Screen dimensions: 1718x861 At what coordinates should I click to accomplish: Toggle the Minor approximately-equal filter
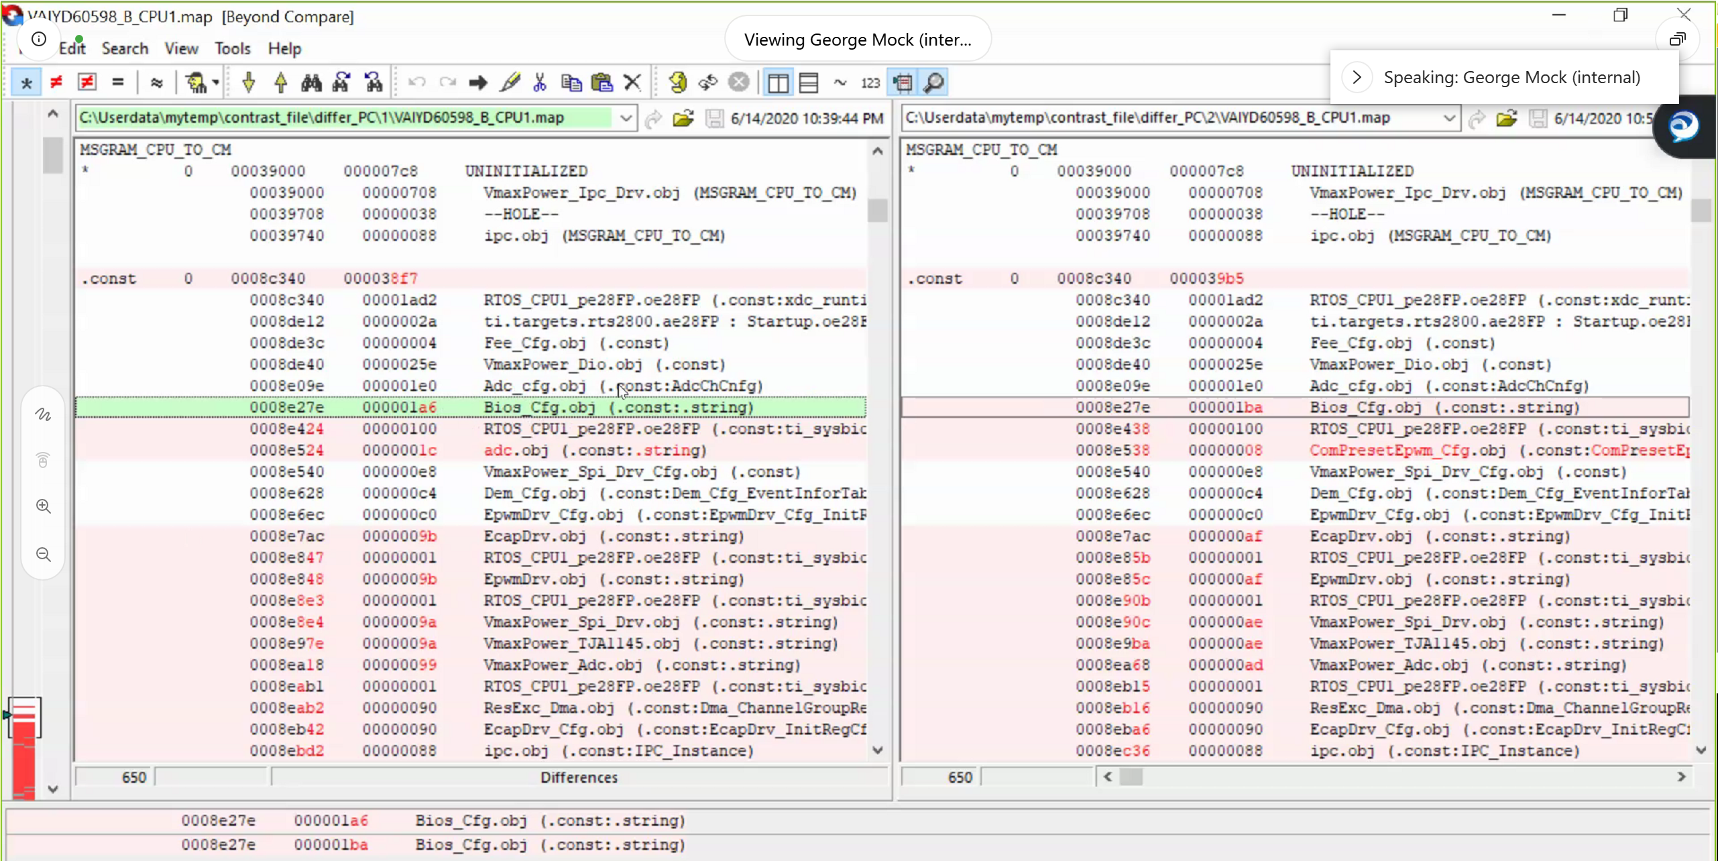coord(156,82)
